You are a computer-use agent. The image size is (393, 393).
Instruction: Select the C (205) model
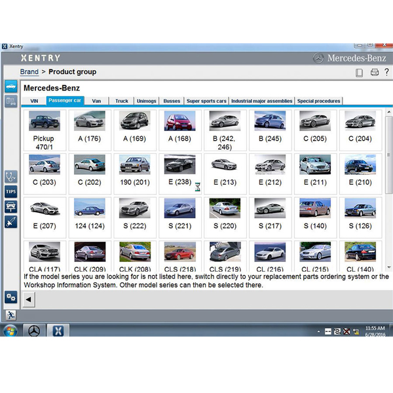[x=315, y=130]
